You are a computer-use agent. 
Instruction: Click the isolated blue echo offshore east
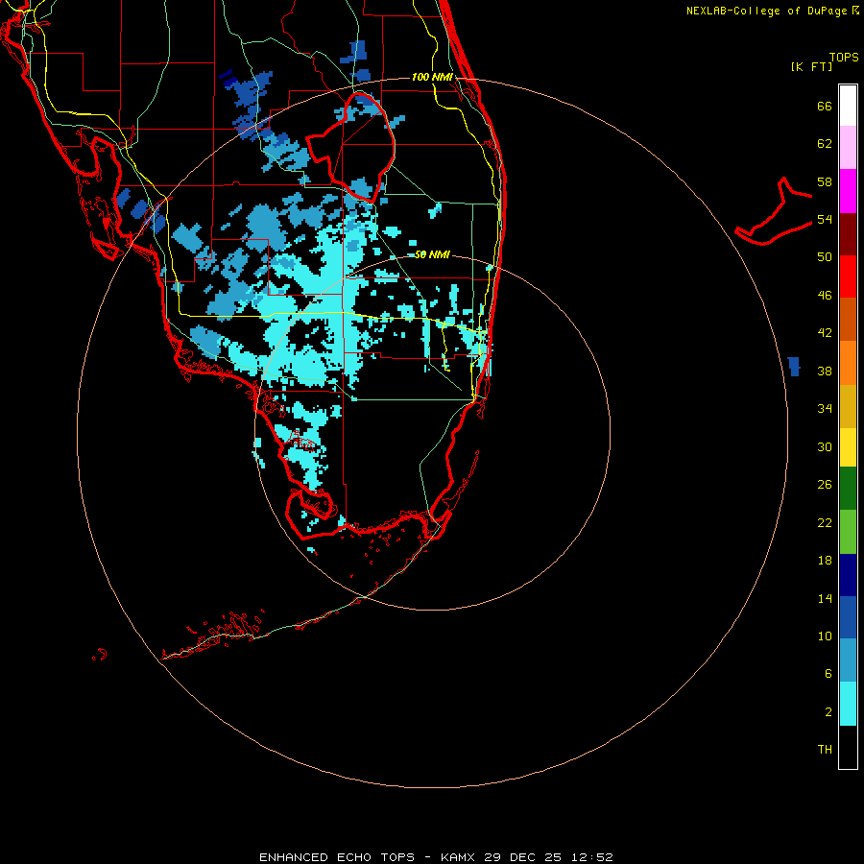pos(794,366)
